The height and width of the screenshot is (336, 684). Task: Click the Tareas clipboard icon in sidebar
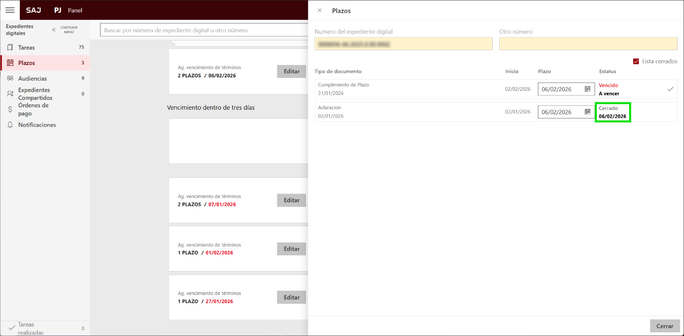[10, 47]
